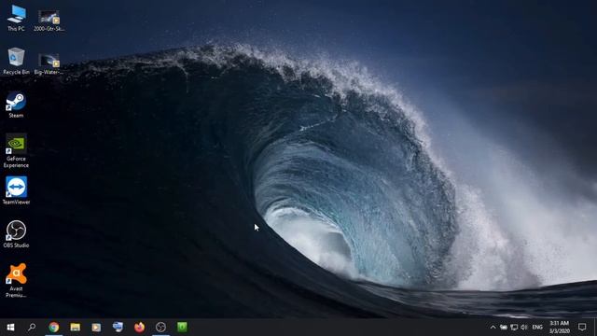Select the This PC desktop icon
Image resolution: width=597 pixels, height=336 pixels.
click(x=17, y=18)
